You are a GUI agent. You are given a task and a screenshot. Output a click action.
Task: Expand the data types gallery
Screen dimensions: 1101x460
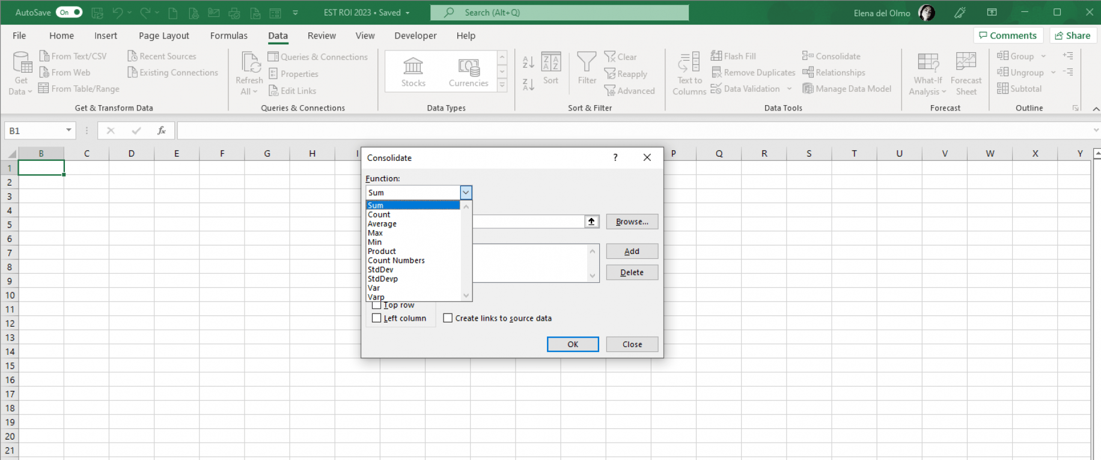pyautogui.click(x=502, y=86)
